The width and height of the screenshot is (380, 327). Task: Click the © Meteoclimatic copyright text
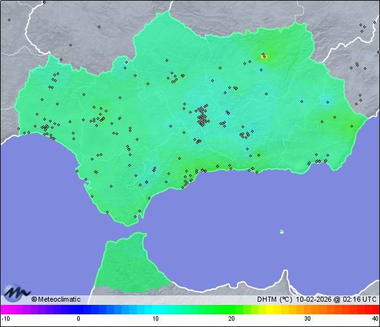56,299
